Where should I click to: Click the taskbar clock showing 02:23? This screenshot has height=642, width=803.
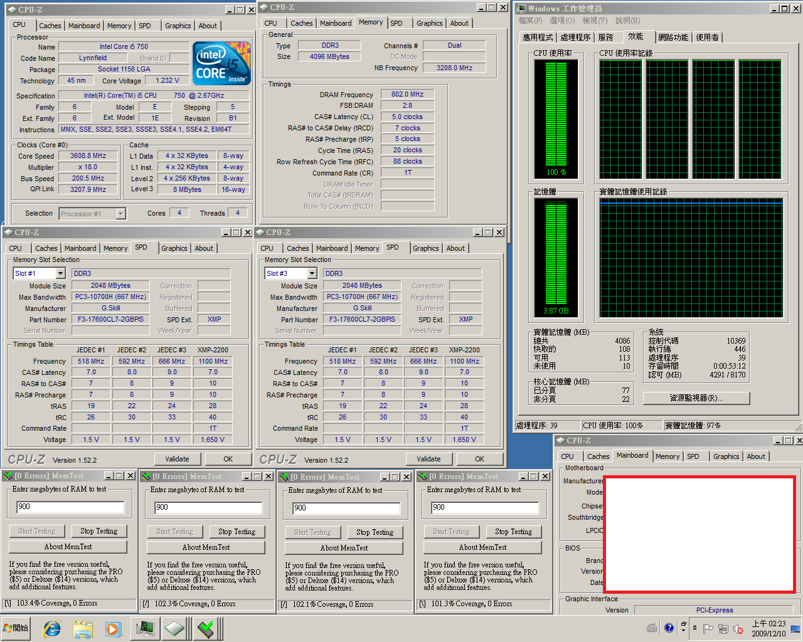pyautogui.click(x=768, y=628)
